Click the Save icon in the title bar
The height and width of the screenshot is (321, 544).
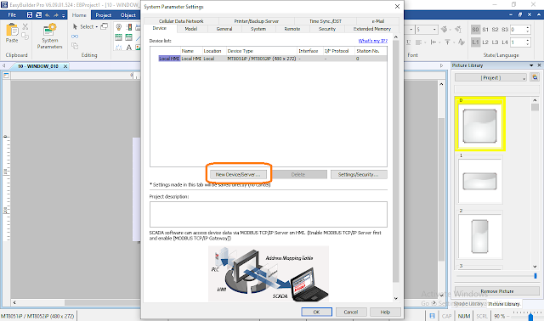30,15
